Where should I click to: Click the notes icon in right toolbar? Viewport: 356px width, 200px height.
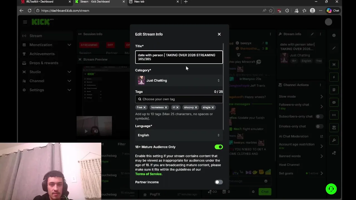click(334, 90)
